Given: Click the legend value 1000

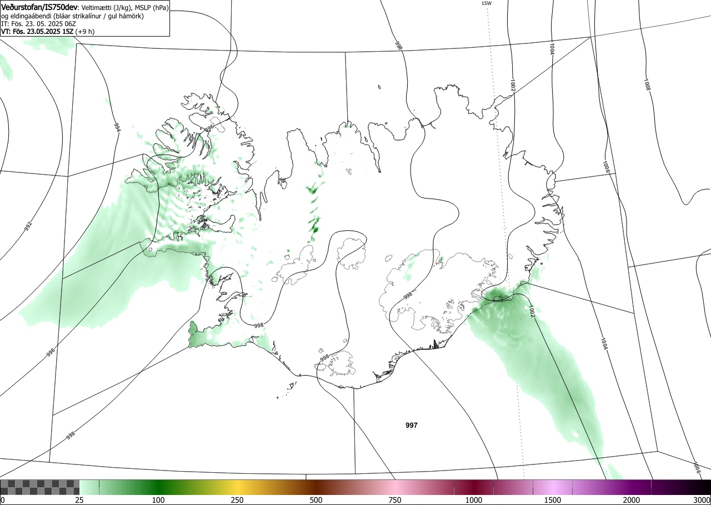Looking at the screenshot, I should 474,500.
